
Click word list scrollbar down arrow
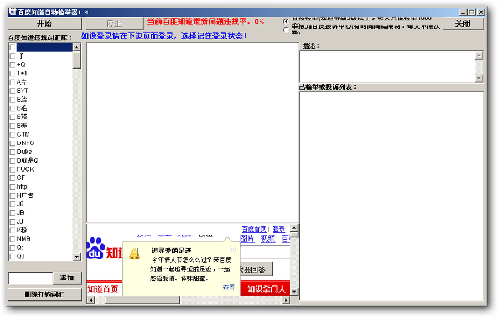tap(77, 257)
